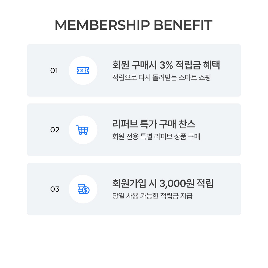Click the coins with dollar icon
Screen dimensions: 268x268
point(83,189)
